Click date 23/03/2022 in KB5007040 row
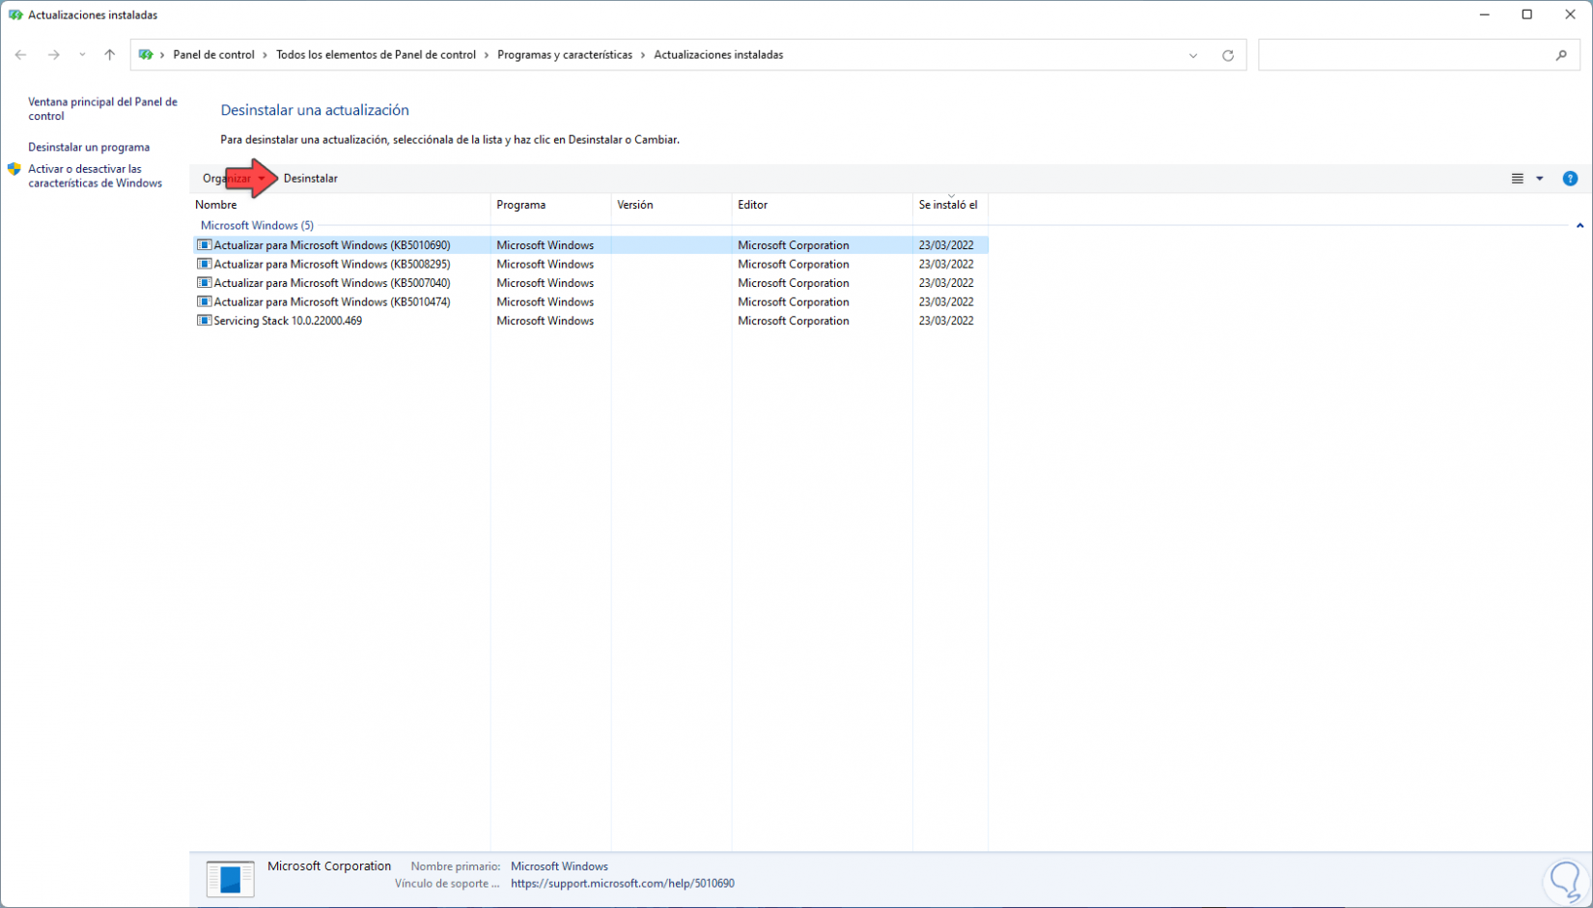1593x908 pixels. click(x=946, y=283)
